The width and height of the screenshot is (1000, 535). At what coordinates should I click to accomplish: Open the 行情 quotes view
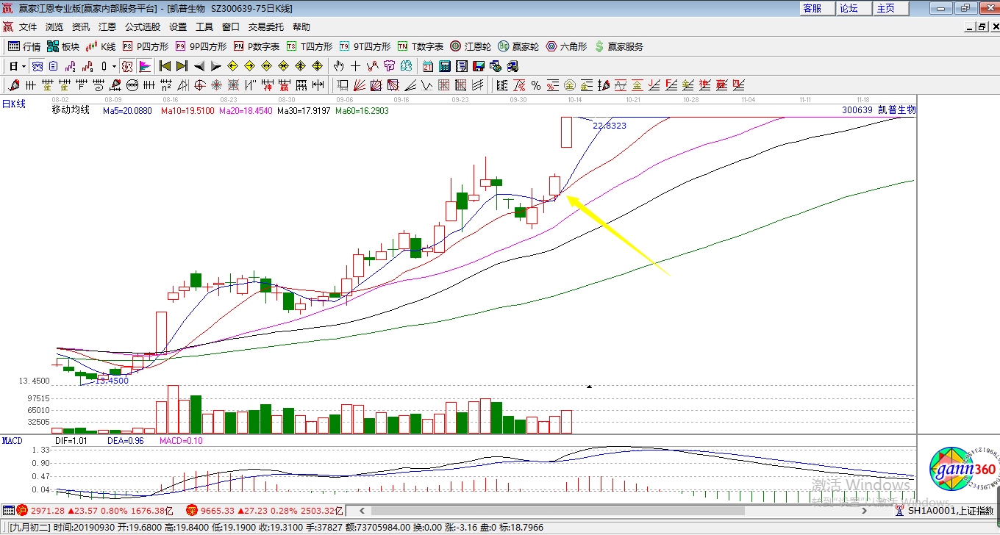24,46
